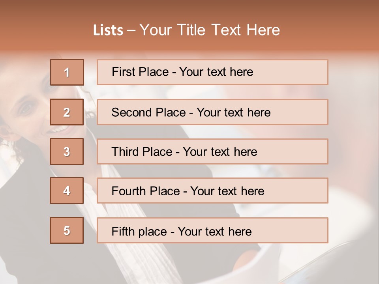Click the "Third Place - Your text here" box
Image resolution: width=379 pixels, height=284 pixels.
tap(212, 151)
